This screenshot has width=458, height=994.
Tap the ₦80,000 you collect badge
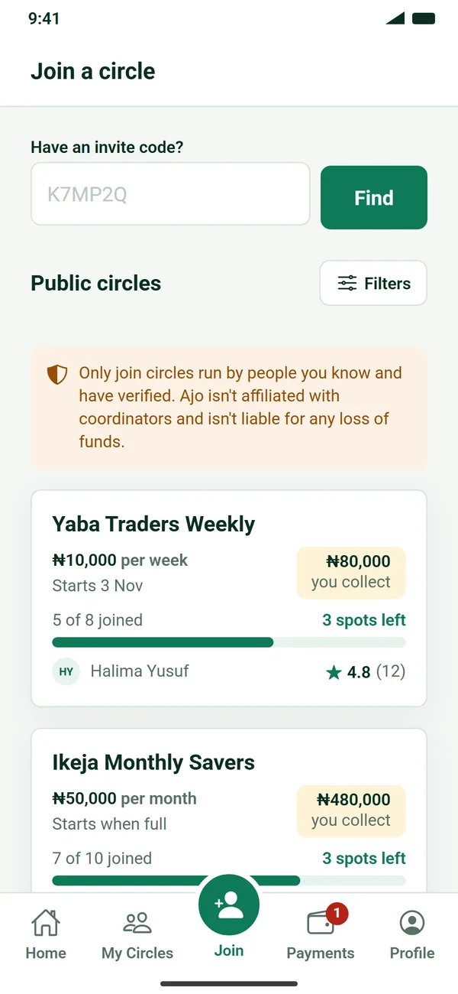pyautogui.click(x=351, y=572)
